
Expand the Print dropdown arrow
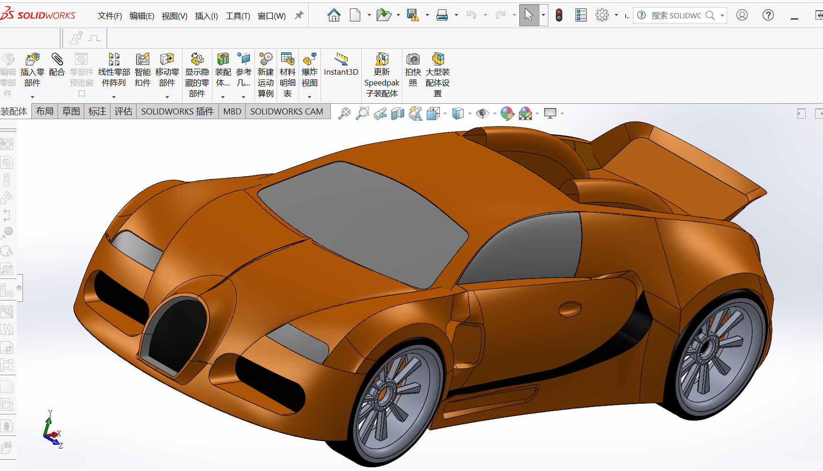pos(456,15)
